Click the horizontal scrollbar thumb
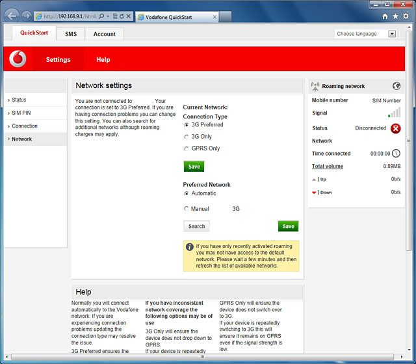 click(x=202, y=357)
